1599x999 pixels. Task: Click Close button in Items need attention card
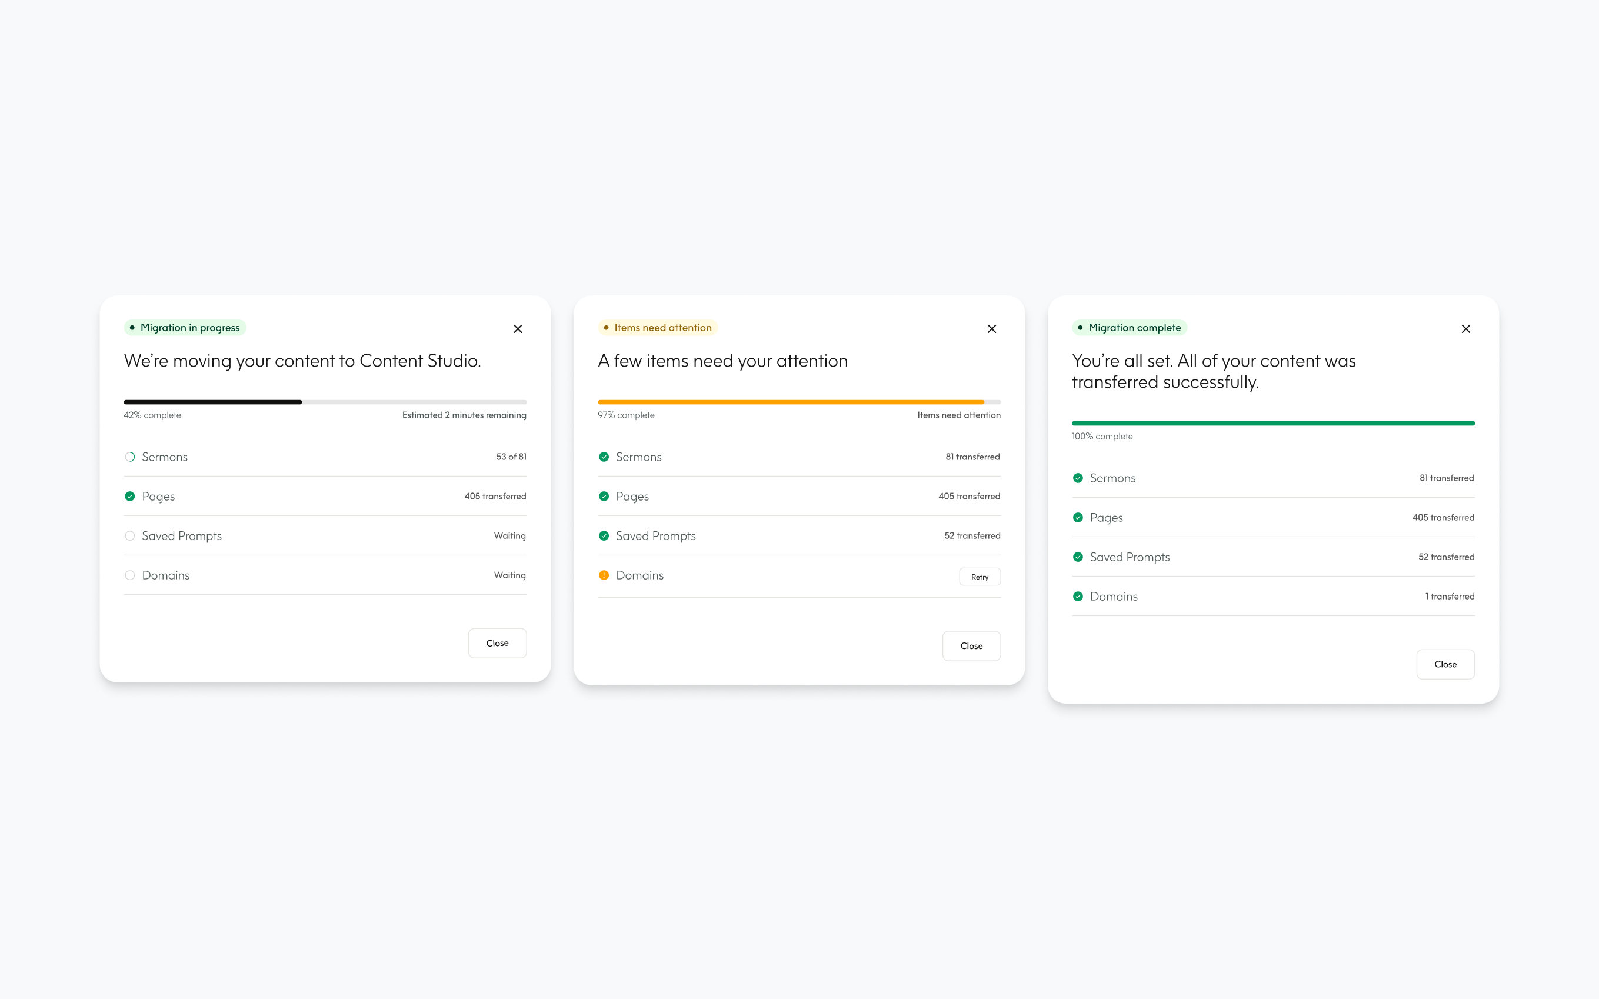[x=971, y=645]
